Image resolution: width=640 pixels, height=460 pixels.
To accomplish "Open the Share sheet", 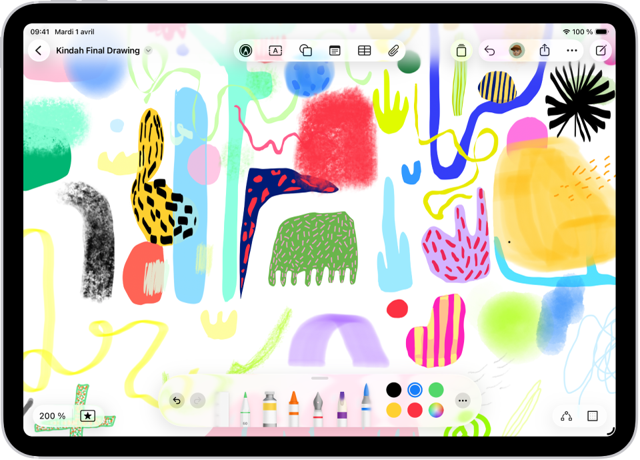I will pos(545,50).
